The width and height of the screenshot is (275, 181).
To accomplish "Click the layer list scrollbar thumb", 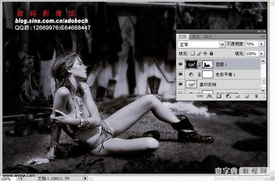I will pos(263,81).
